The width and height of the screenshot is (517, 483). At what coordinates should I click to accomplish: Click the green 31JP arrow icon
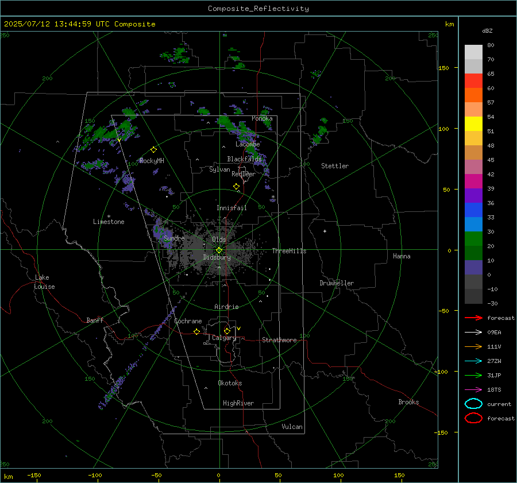click(x=473, y=375)
